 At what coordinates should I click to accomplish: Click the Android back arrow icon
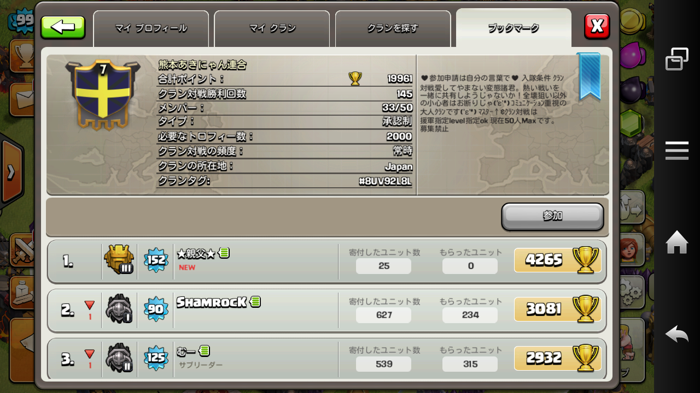coord(676,334)
